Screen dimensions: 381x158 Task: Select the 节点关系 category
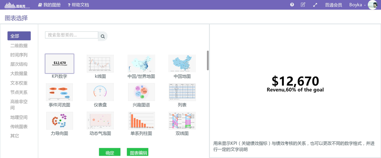point(19,92)
